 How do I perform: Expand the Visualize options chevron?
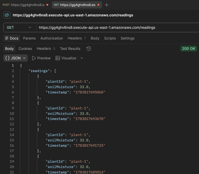82,58
